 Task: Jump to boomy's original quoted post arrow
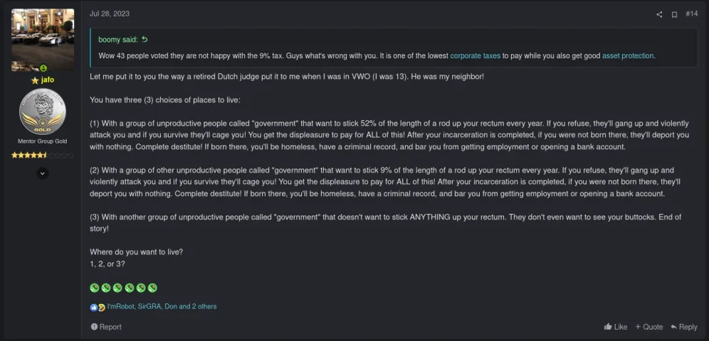145,40
